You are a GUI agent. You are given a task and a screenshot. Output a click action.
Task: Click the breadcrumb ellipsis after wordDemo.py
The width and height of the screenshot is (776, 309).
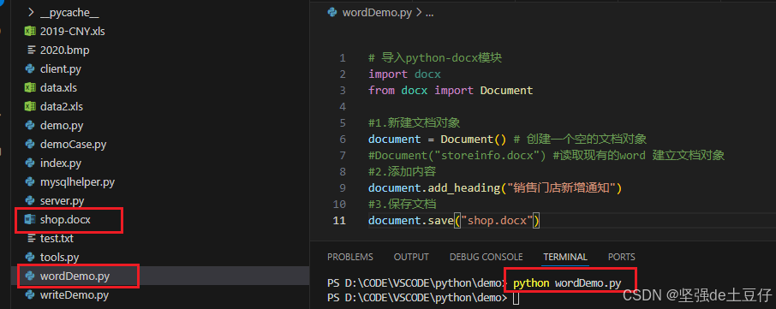tap(429, 14)
